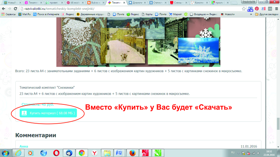The image size is (280, 157).
Task: Click the browser back arrow
Action: click(x=4, y=9)
